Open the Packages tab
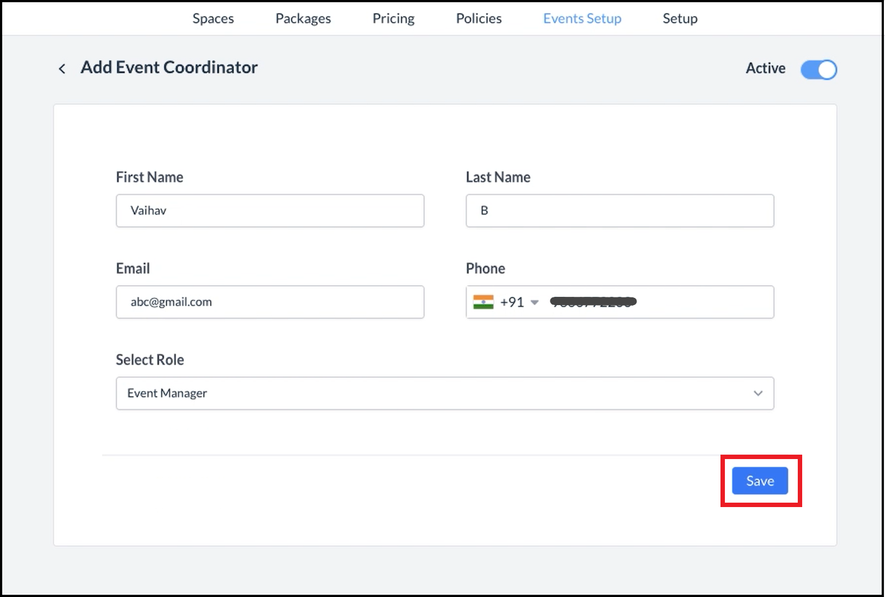Screen dimensions: 885x597 (303, 19)
